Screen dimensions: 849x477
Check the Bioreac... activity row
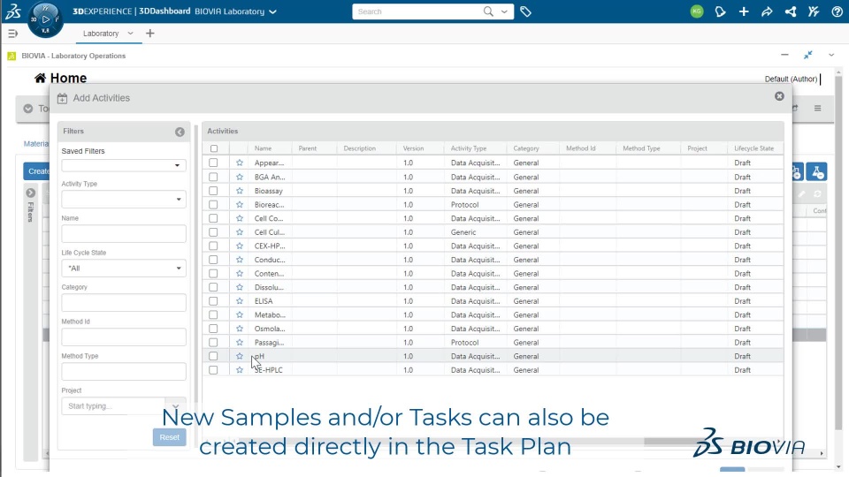click(x=213, y=204)
